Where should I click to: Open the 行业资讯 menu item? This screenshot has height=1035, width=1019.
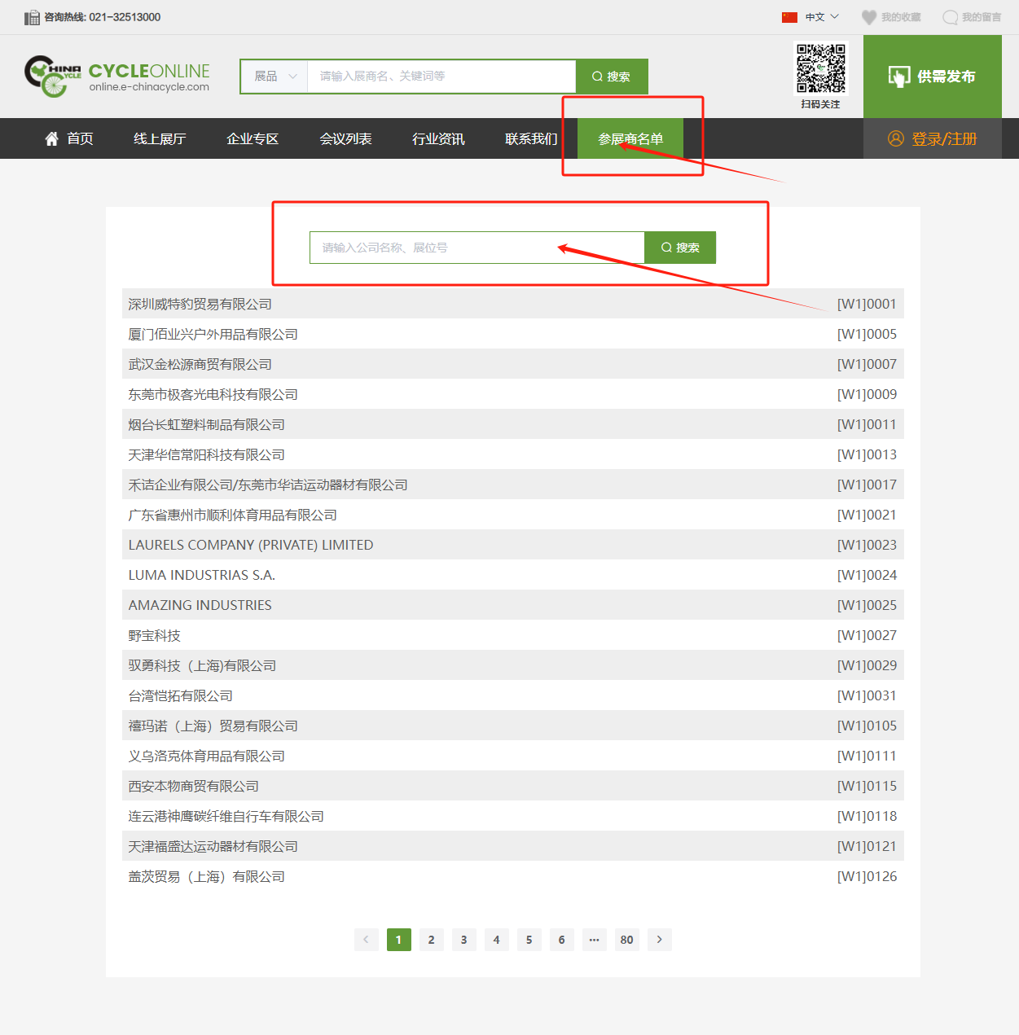pos(438,138)
